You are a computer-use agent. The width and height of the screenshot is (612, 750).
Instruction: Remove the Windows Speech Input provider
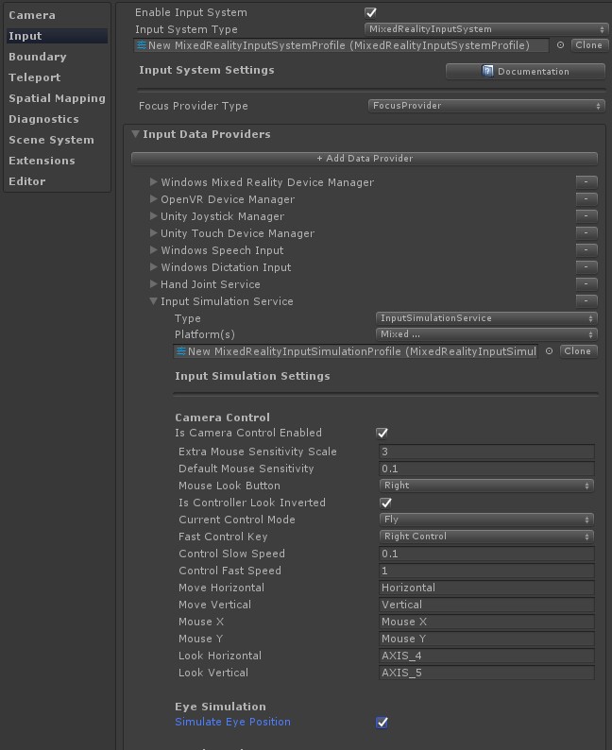586,250
